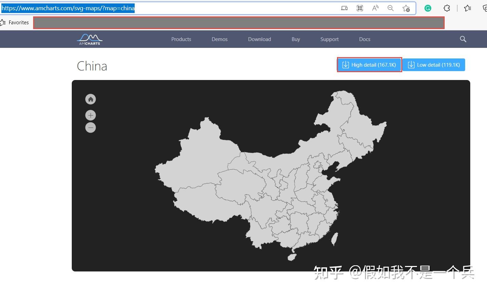Open the Products menu
487x293 pixels.
click(x=181, y=39)
